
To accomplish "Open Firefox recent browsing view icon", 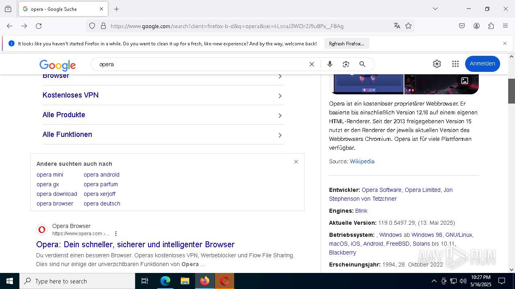I will coord(8,9).
